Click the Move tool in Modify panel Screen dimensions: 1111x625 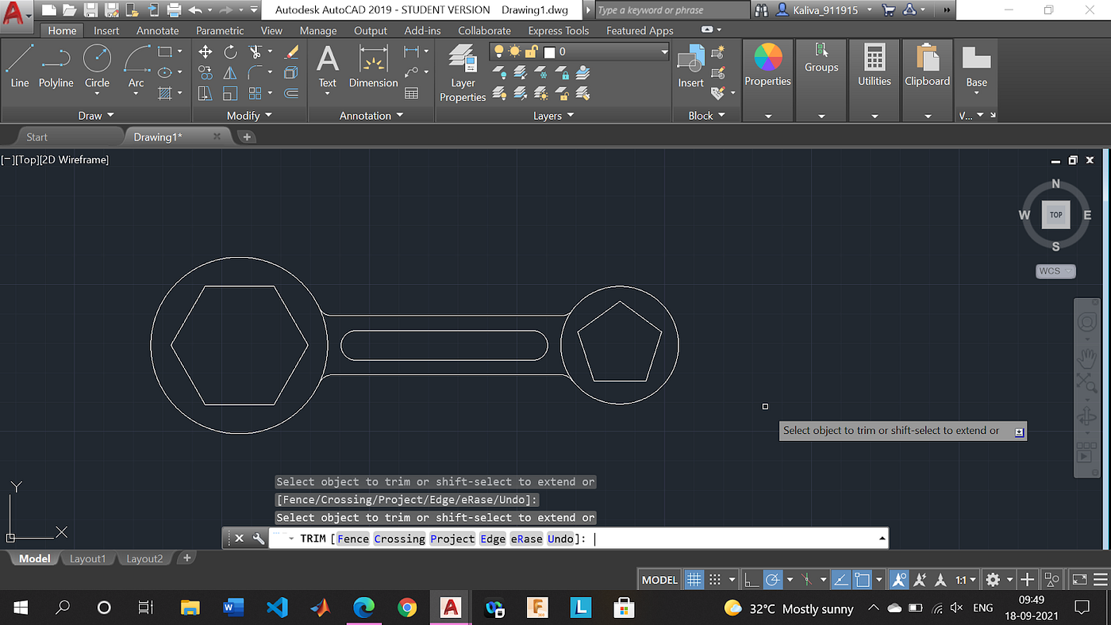pyautogui.click(x=204, y=51)
